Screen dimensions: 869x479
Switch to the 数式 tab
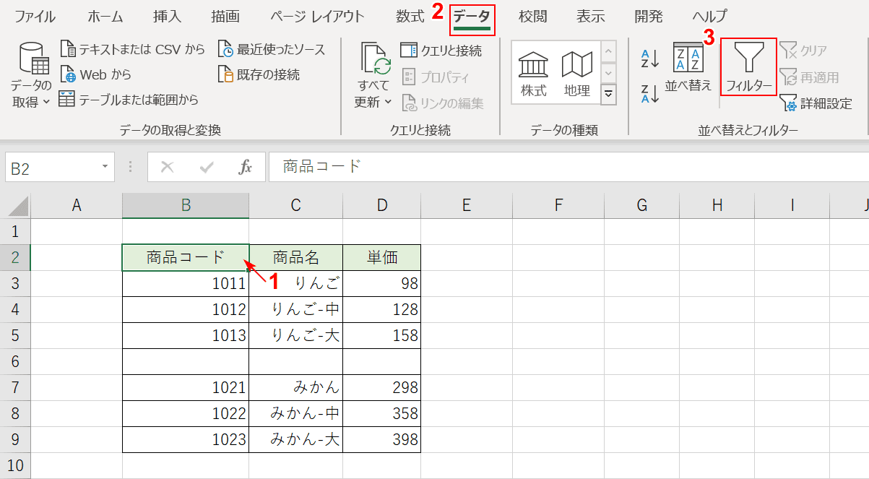410,17
